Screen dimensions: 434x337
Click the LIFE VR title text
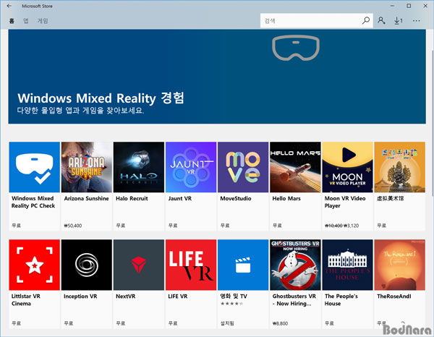pyautogui.click(x=178, y=297)
